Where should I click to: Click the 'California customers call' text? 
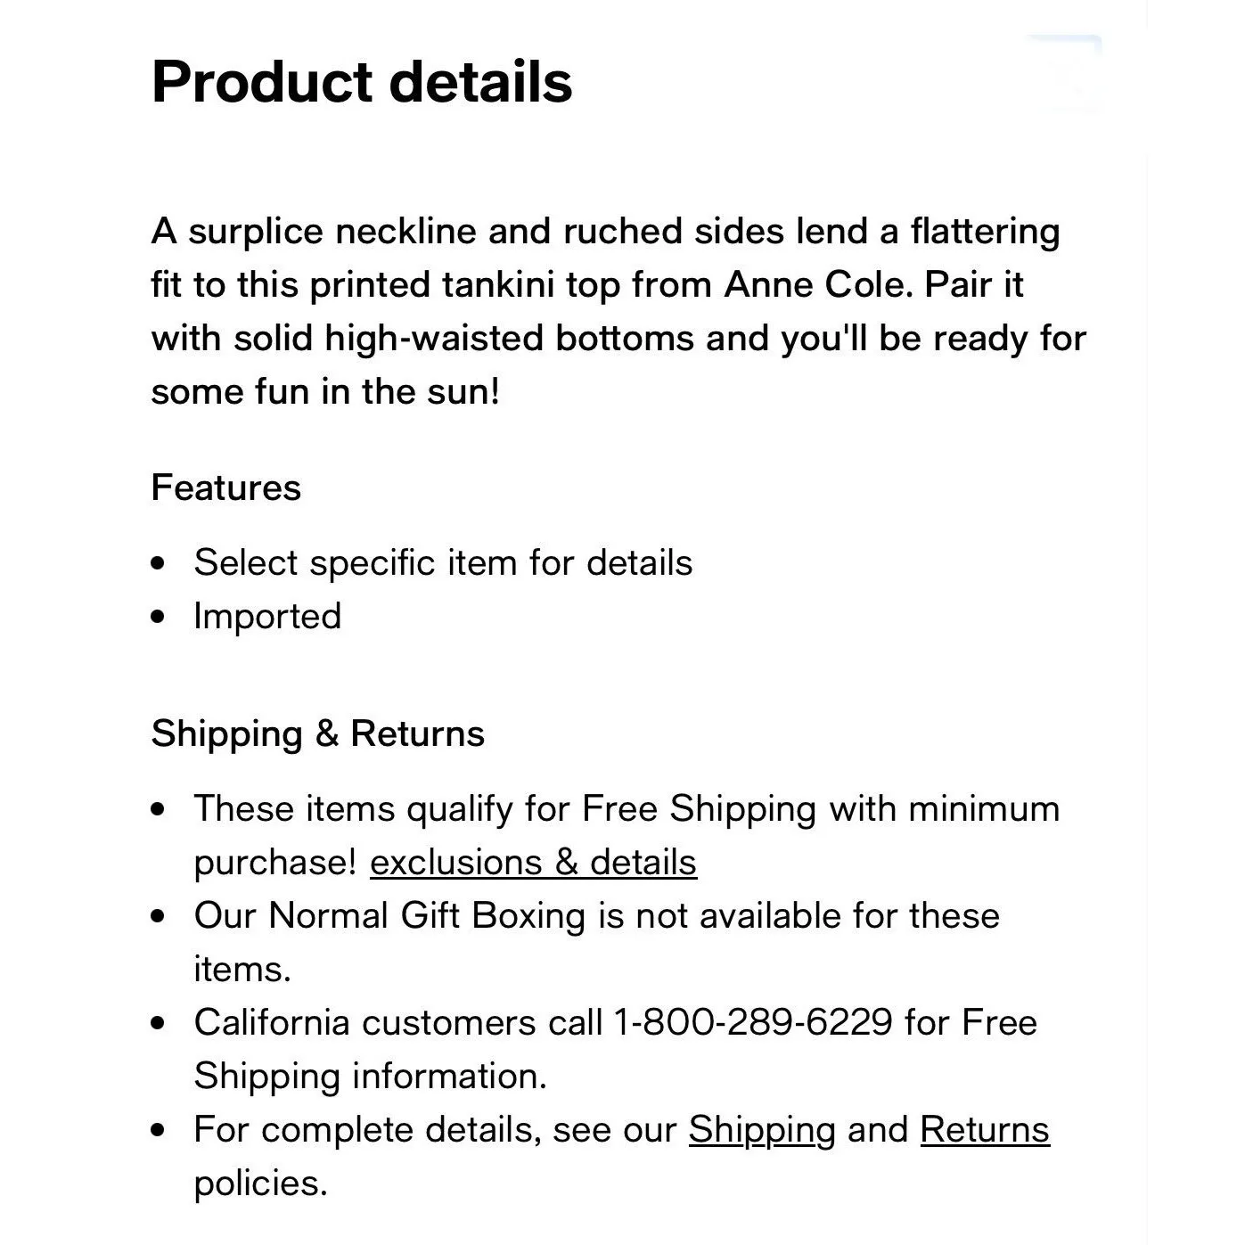[x=398, y=1023]
